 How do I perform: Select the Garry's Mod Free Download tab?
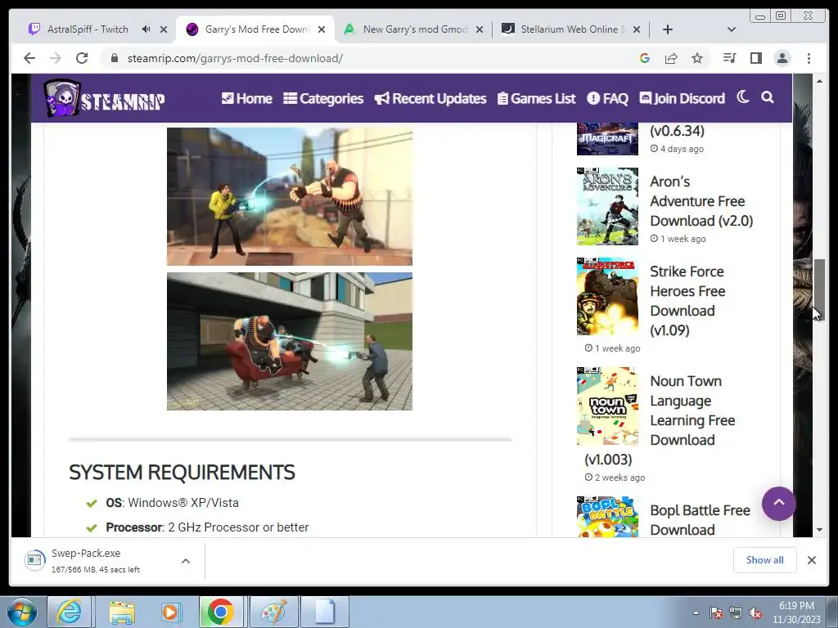point(256,29)
